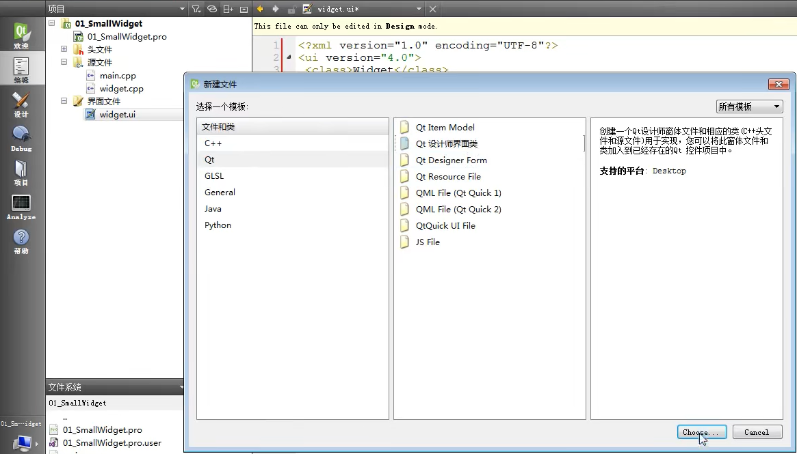This screenshot has height=454, width=797.
Task: Open 文件系统 panel dropdown
Action: tap(181, 387)
